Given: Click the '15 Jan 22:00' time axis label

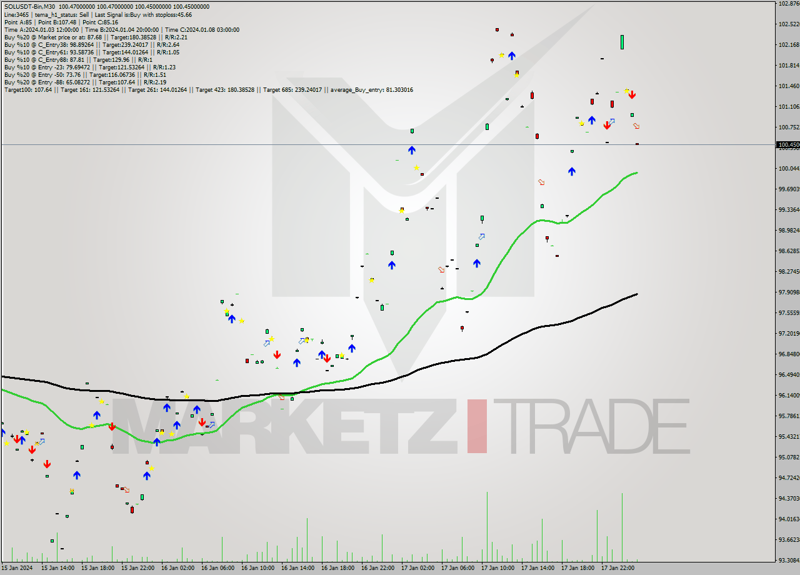Looking at the screenshot, I should [x=138, y=568].
